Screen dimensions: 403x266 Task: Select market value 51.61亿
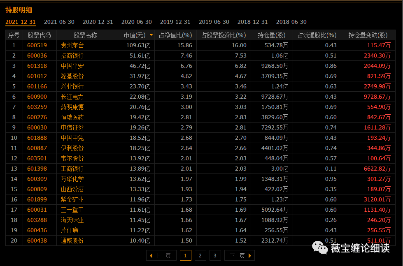(140, 56)
